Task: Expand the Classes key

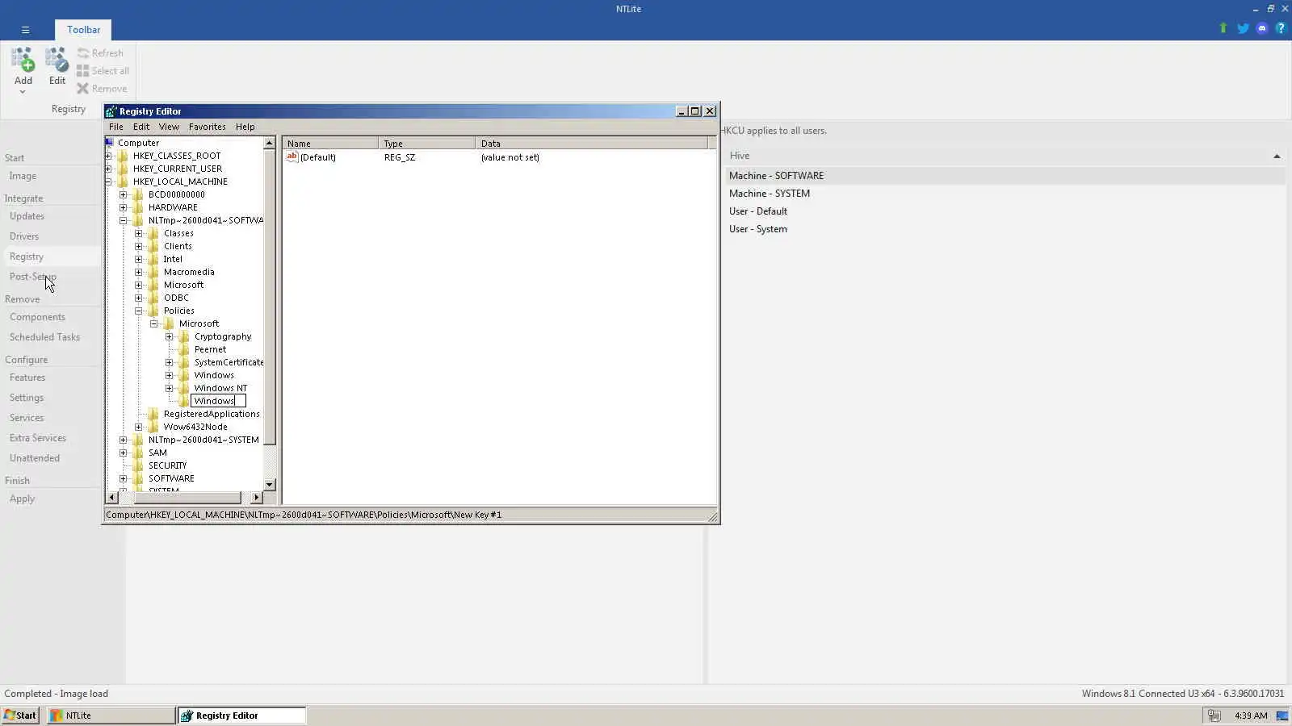Action: tap(139, 233)
